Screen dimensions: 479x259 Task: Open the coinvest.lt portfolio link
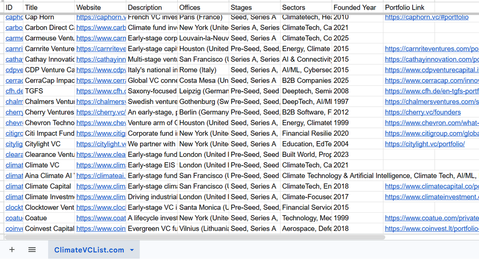click(432, 228)
